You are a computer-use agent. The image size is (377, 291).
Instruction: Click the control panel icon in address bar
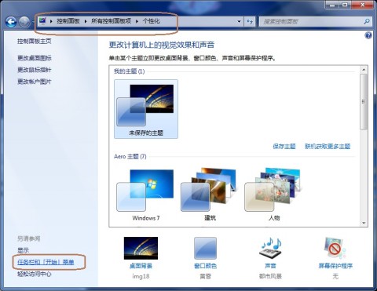[x=42, y=21]
